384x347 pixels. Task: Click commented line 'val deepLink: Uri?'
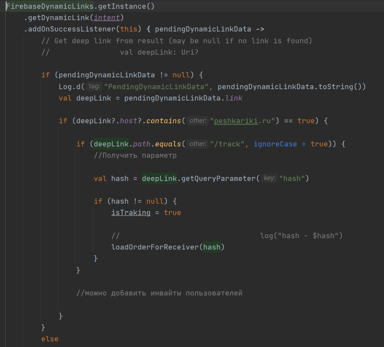tap(159, 52)
